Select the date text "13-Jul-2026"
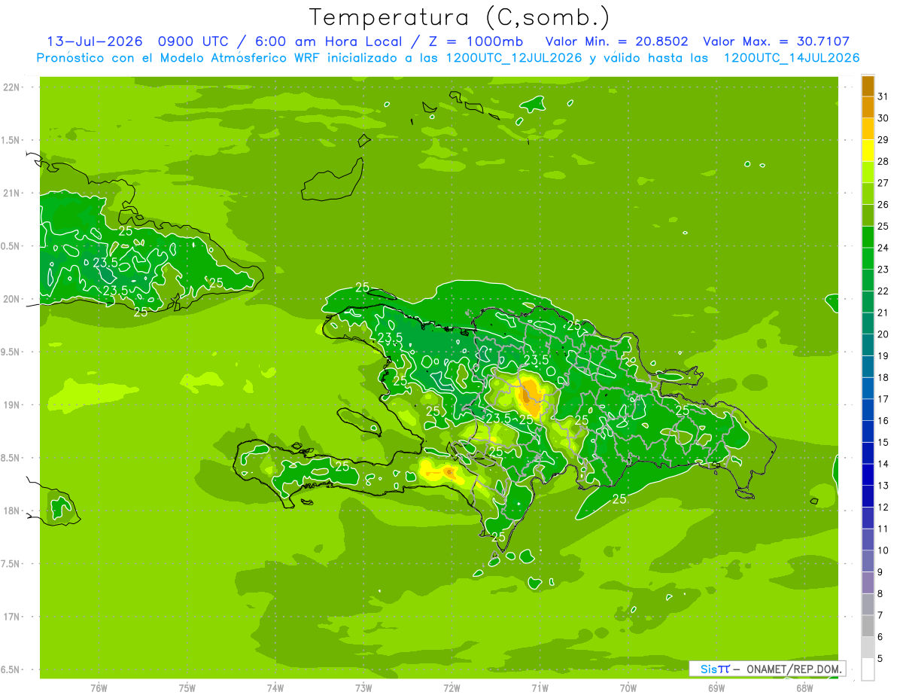 coord(95,41)
